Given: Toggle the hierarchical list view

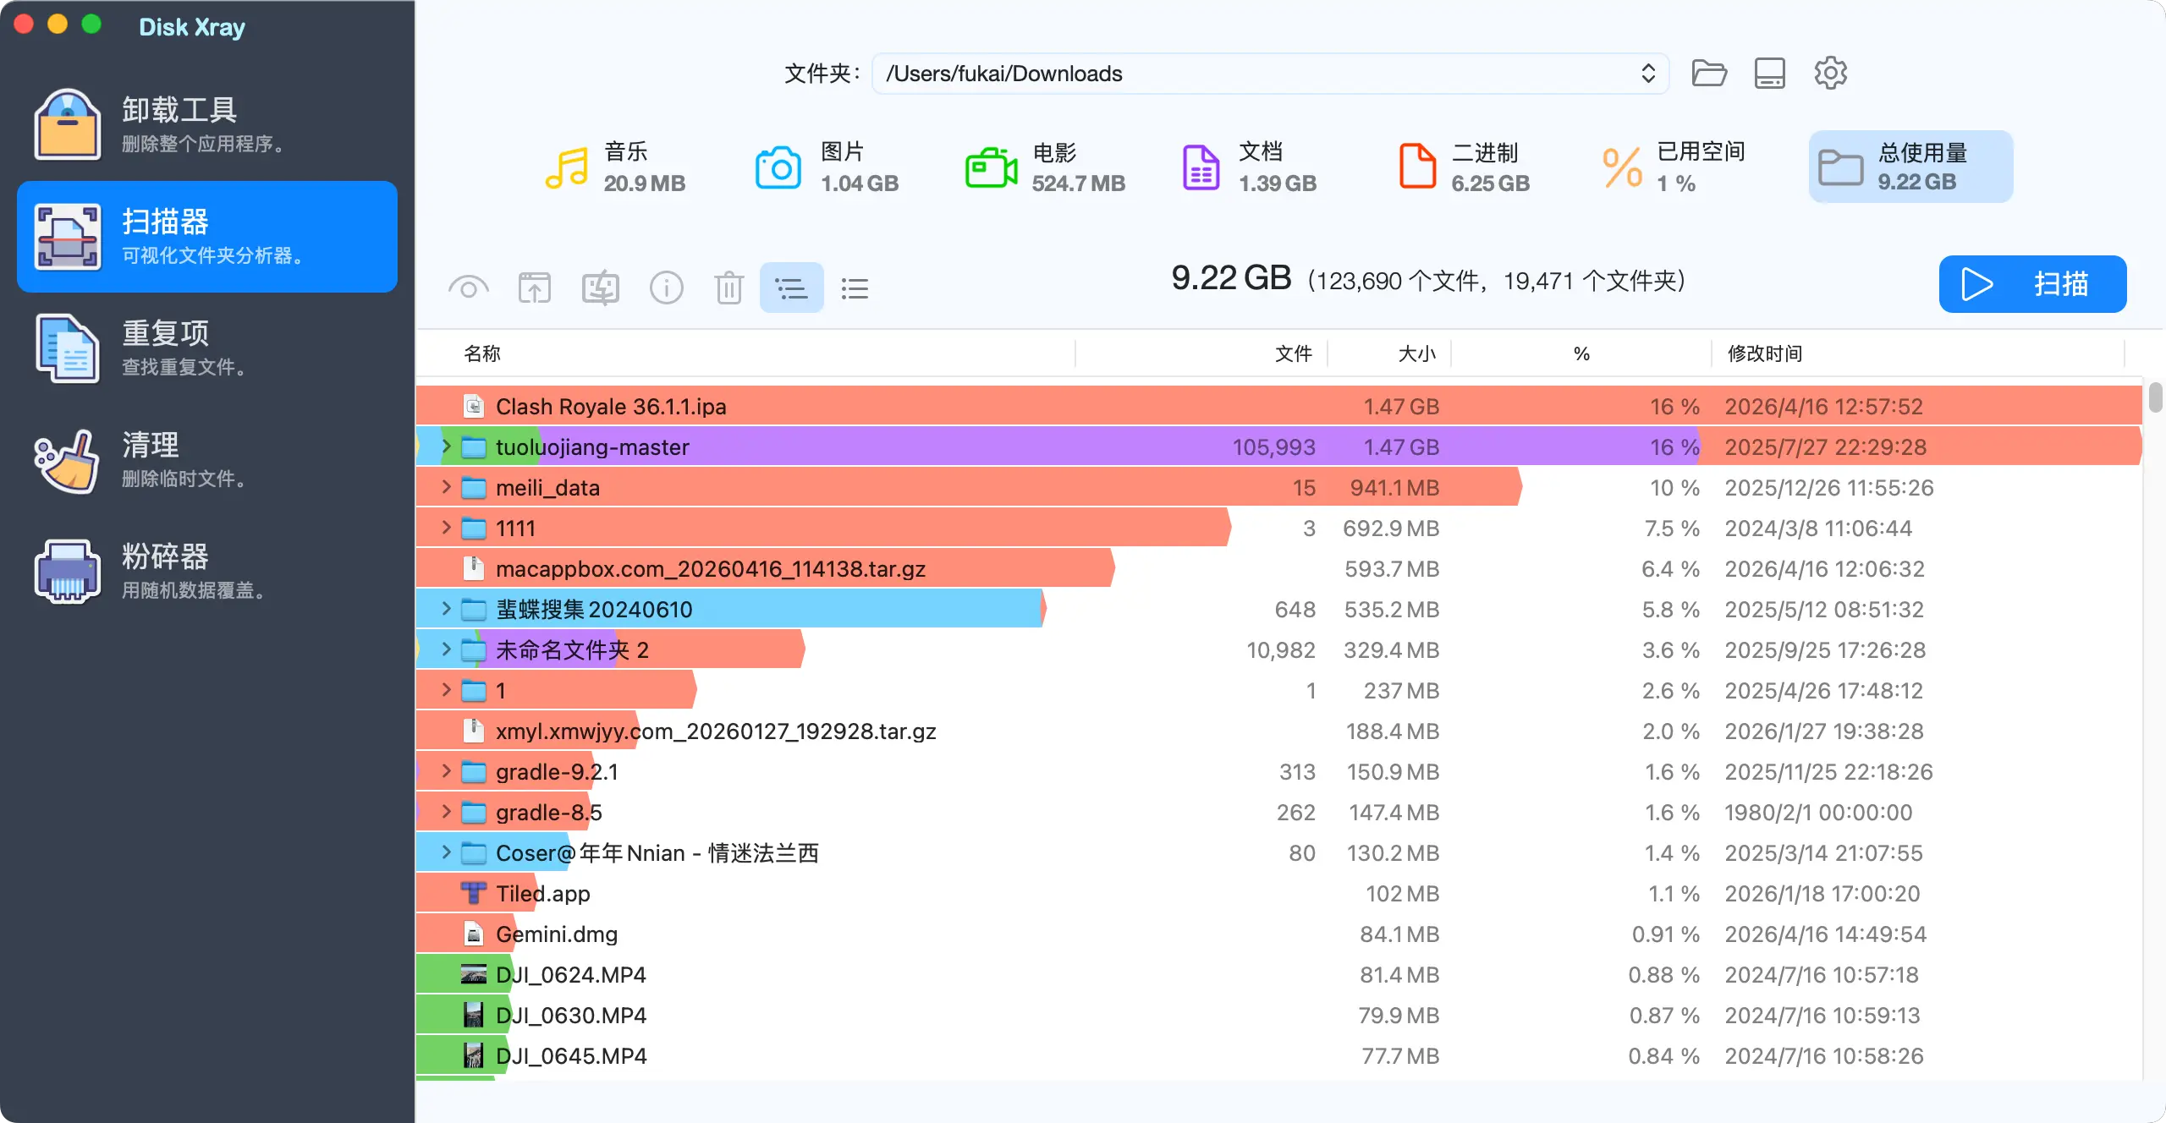Looking at the screenshot, I should point(791,288).
